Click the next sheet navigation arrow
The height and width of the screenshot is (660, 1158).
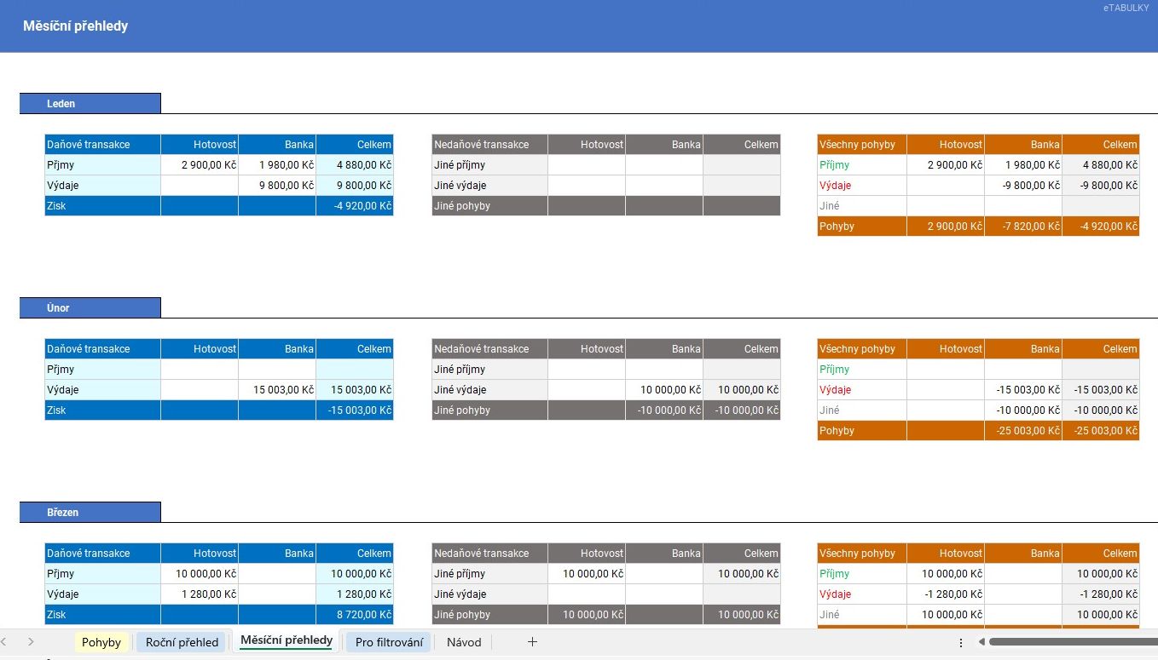(x=31, y=642)
